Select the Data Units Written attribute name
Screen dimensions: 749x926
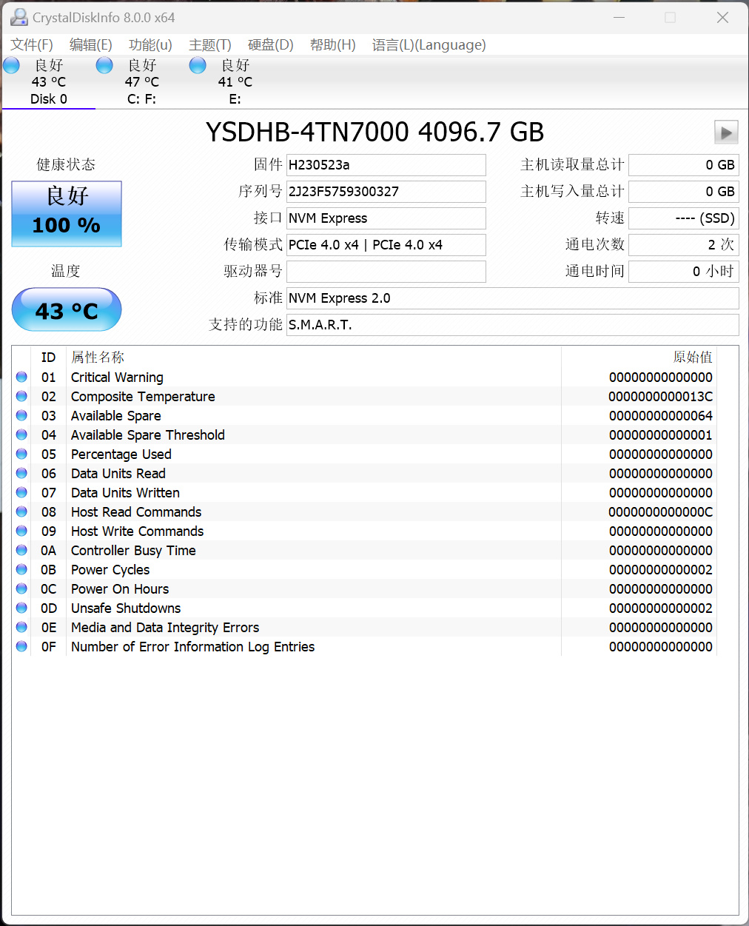(125, 493)
